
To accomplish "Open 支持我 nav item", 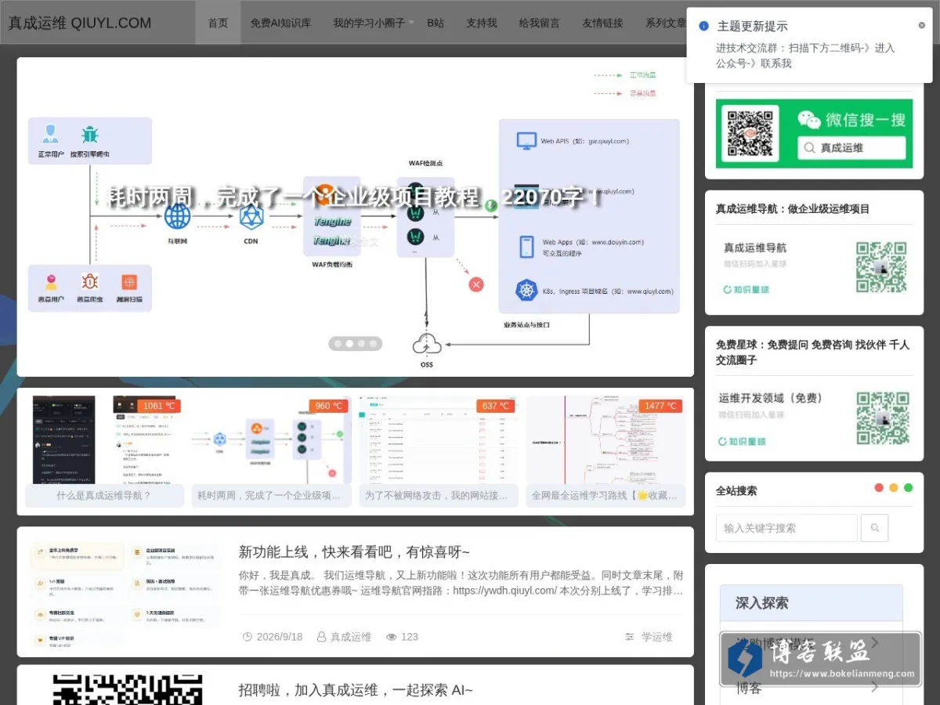I will [x=482, y=23].
